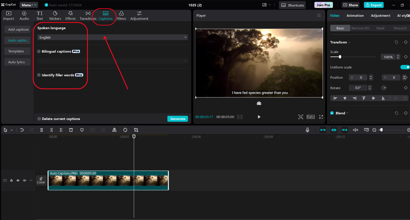Viewport: 410px width, 220px height.
Task: Enable the Bilingual captions checkbox
Action: (39, 51)
